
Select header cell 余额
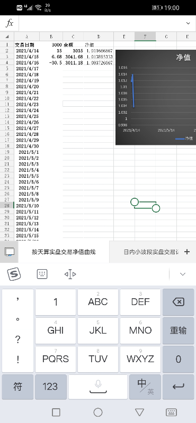coord(73,44)
